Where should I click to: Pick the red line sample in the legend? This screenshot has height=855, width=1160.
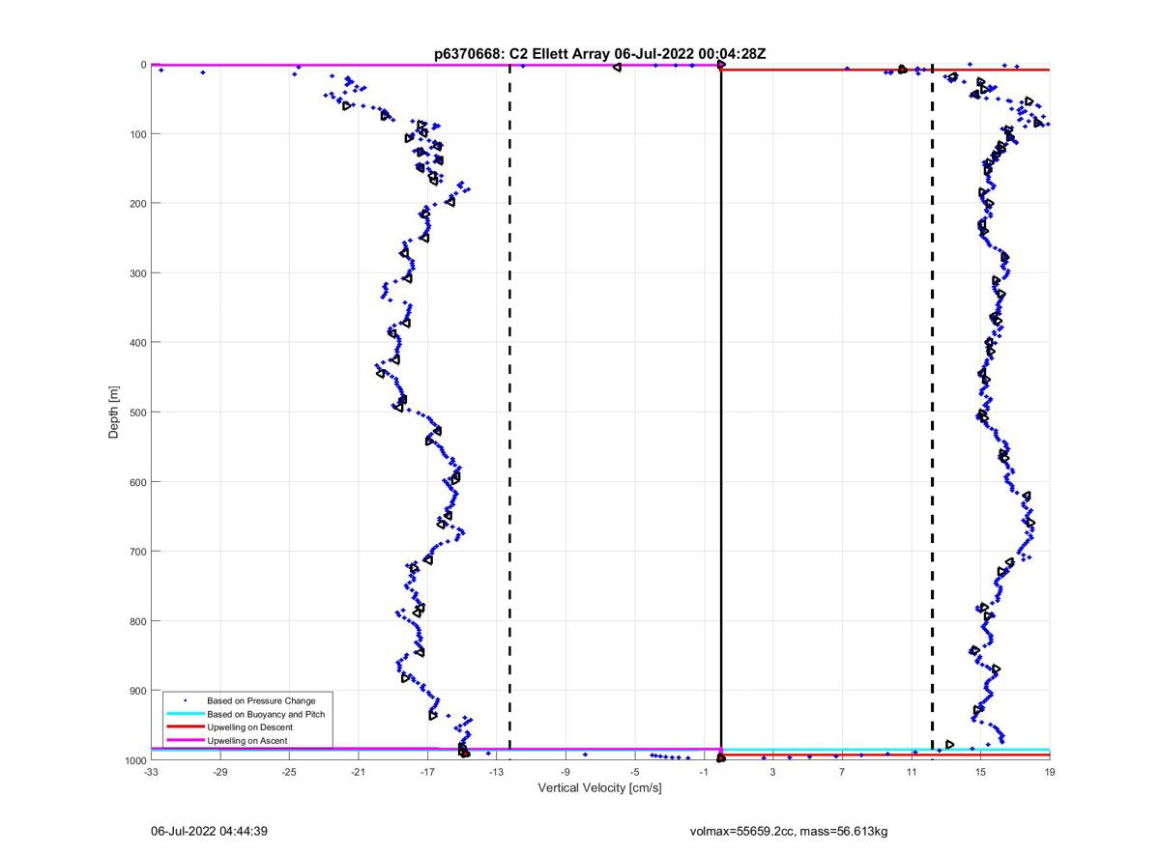[185, 727]
